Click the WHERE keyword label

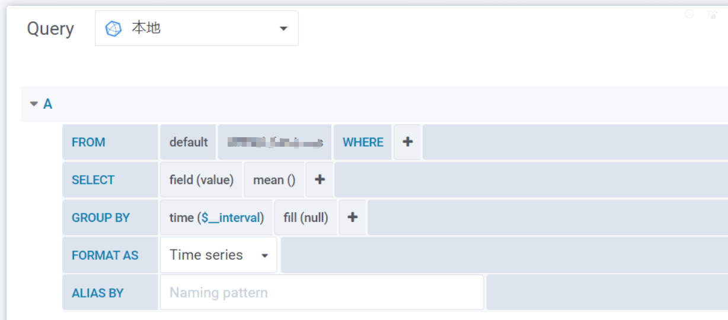(363, 142)
